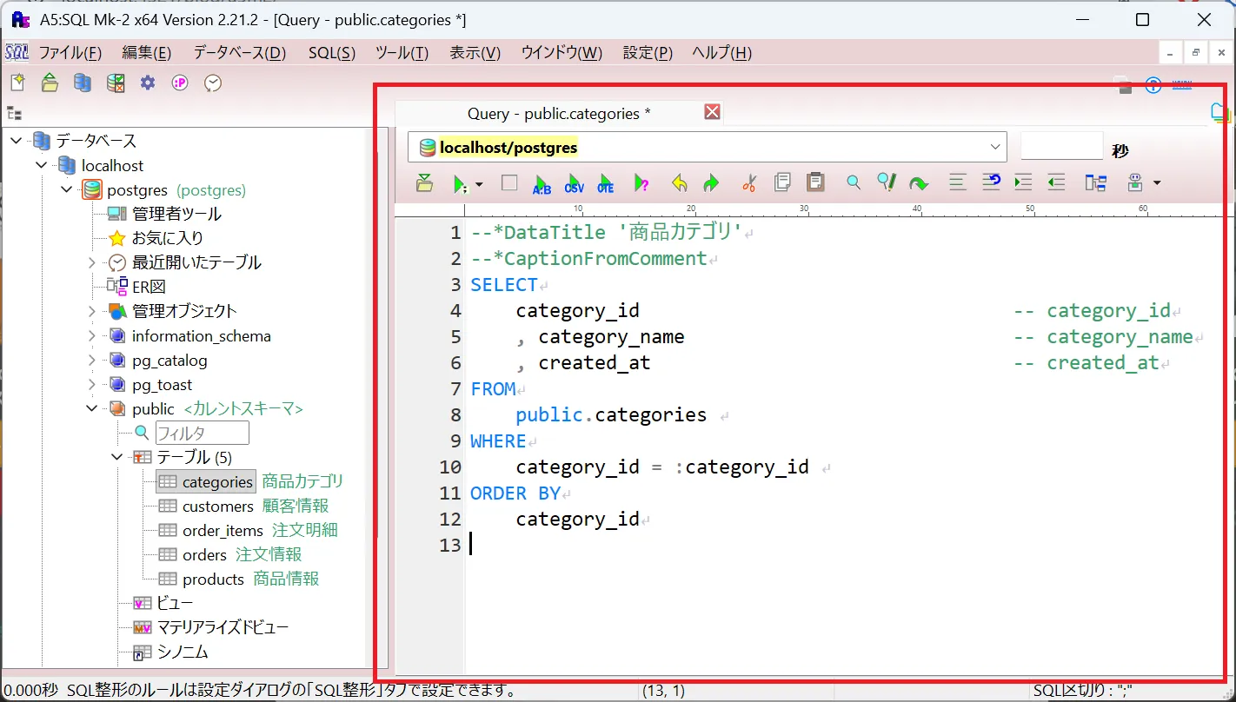
Task: Collapse the データベース root node
Action: [x=17, y=141]
